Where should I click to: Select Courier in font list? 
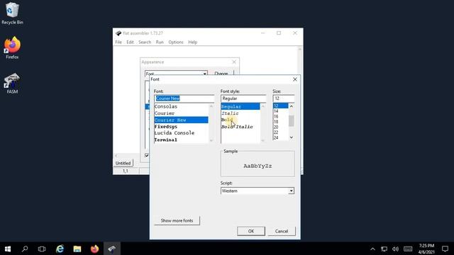182,113
